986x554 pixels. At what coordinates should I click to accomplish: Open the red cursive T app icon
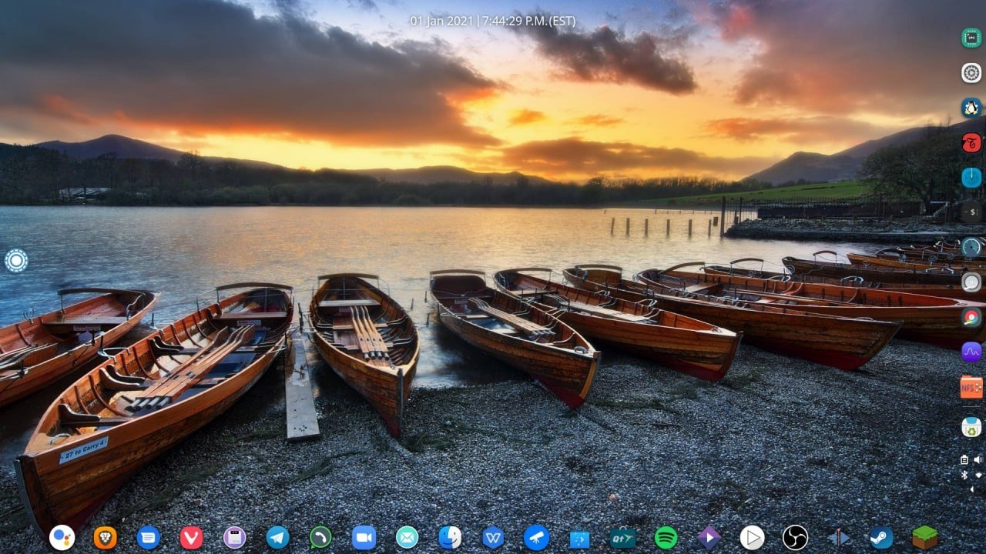click(x=971, y=142)
